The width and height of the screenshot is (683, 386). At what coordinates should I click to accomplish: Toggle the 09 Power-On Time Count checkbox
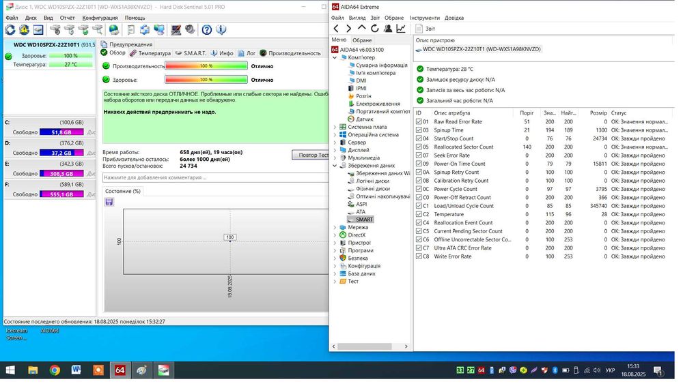point(419,164)
